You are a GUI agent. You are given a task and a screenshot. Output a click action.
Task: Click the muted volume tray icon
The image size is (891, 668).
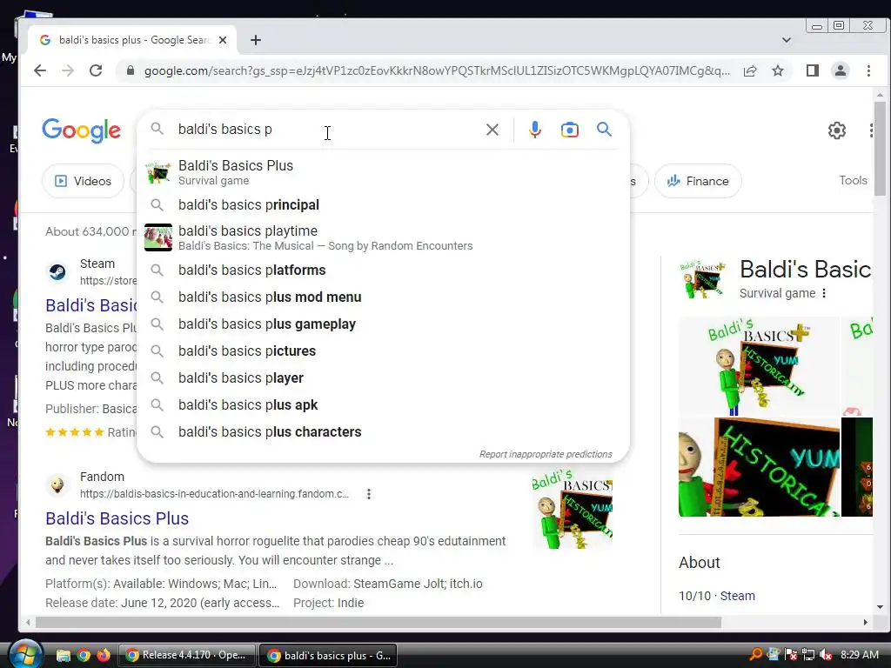(826, 655)
